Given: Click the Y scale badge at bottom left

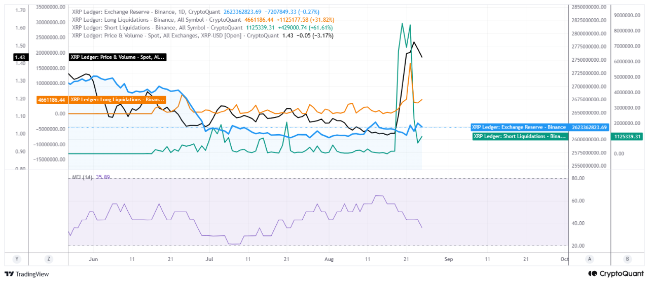Looking at the screenshot, I should click(17, 259).
